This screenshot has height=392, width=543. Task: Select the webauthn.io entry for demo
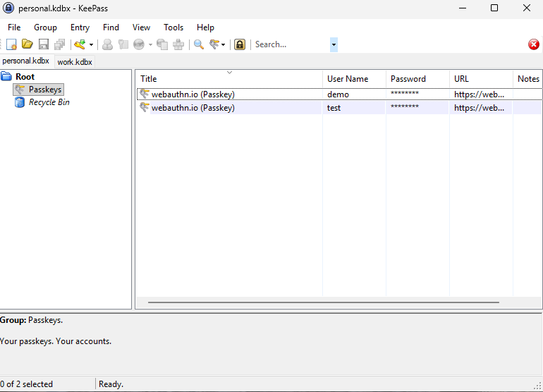point(339,94)
